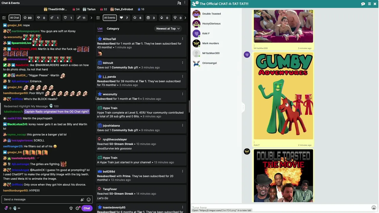Select the All Chat filter
This screenshot has width=379, height=213.
pyautogui.click(x=15, y=18)
